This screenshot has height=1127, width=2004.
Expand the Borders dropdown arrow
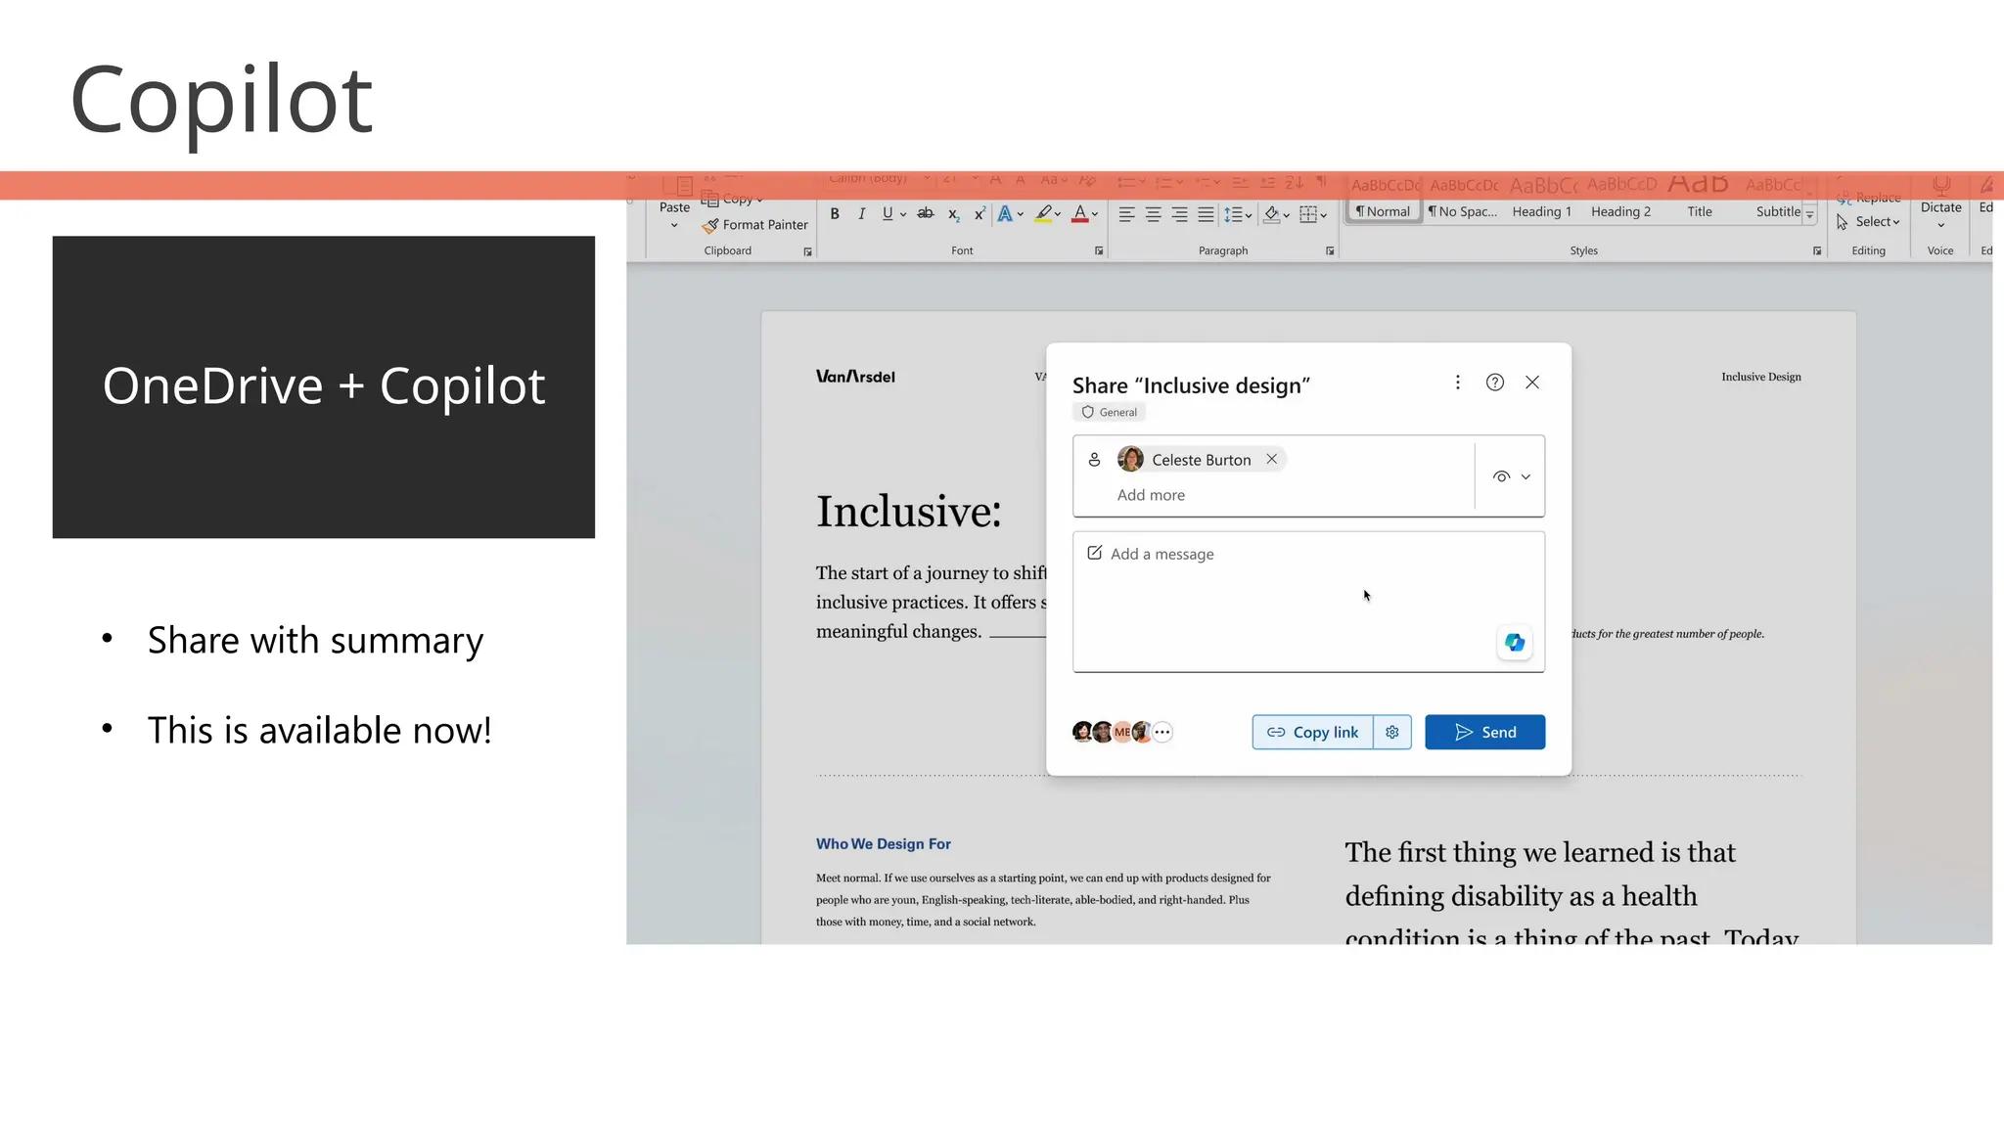[x=1324, y=214]
